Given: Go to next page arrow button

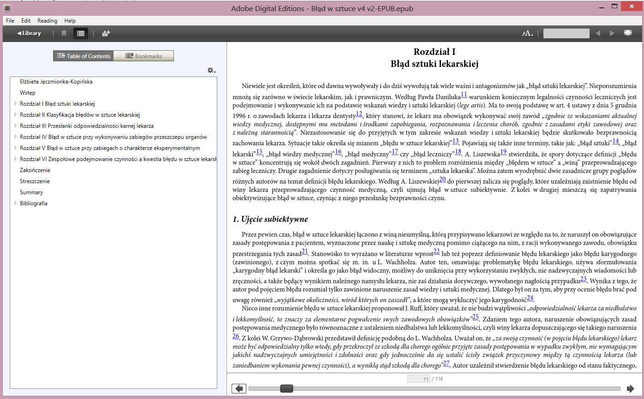Looking at the screenshot, I should 630,388.
